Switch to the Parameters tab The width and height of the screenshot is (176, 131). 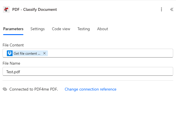point(13,29)
